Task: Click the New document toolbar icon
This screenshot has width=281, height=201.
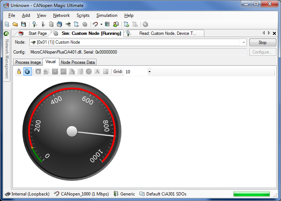Action: pos(7,25)
